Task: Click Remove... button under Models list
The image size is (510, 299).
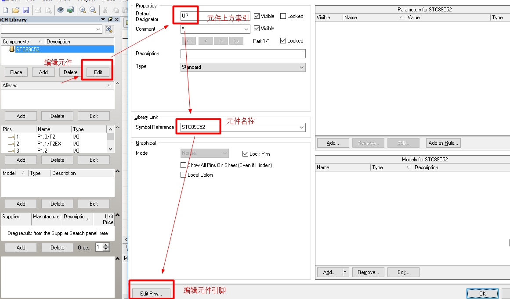Action: 368,272
